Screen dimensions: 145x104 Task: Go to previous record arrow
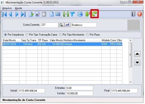pyautogui.click(x=10, y=14)
